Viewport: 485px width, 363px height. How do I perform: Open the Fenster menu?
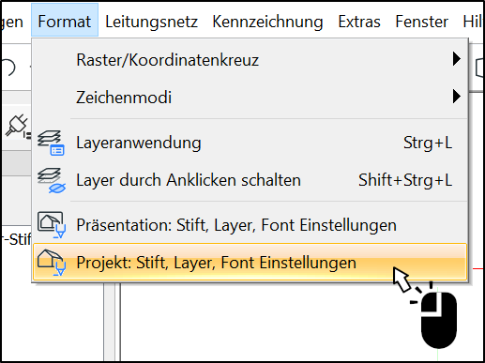[421, 22]
